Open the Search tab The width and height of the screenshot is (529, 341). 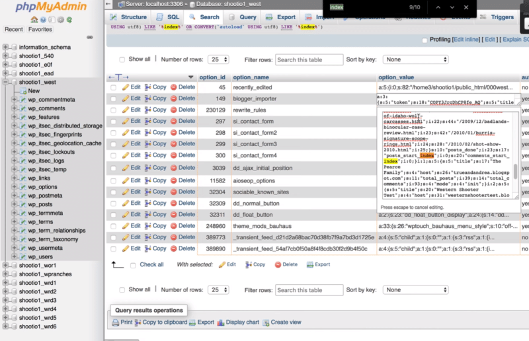204,17
